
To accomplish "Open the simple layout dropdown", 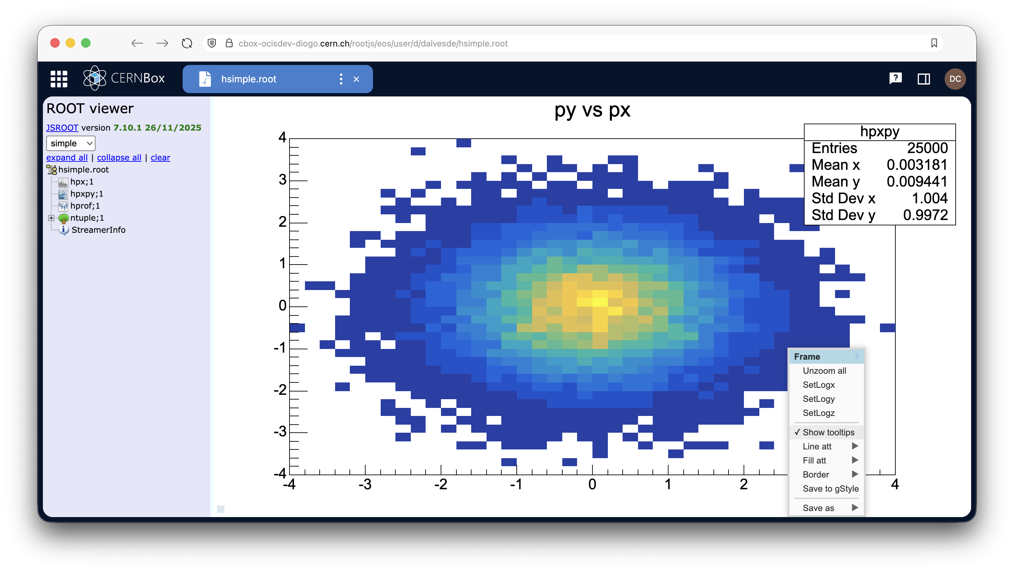I will point(70,143).
